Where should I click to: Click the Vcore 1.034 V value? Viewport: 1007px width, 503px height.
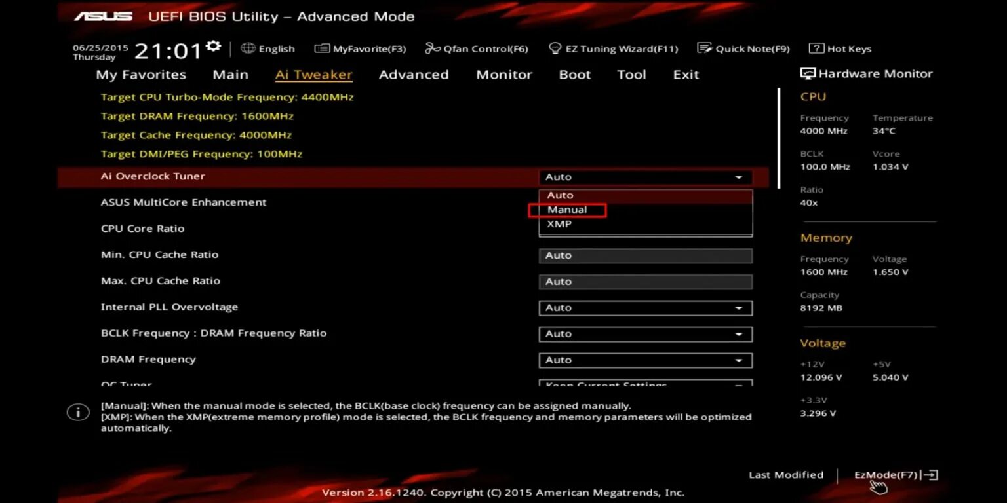[x=890, y=167]
